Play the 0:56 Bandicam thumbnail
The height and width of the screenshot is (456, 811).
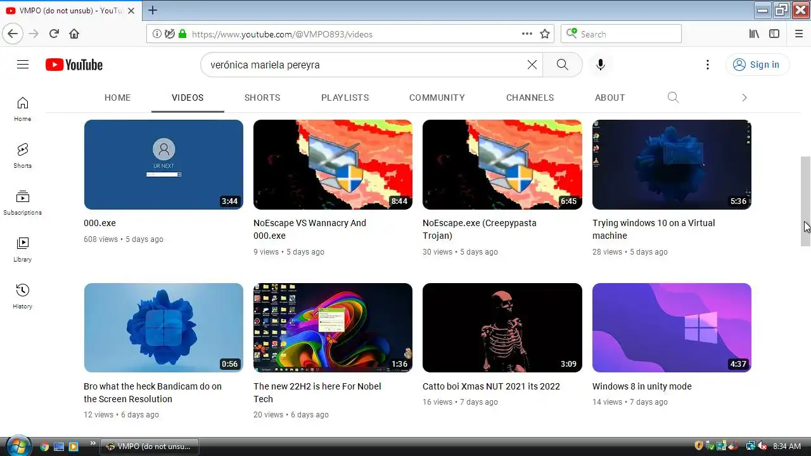[x=163, y=327]
